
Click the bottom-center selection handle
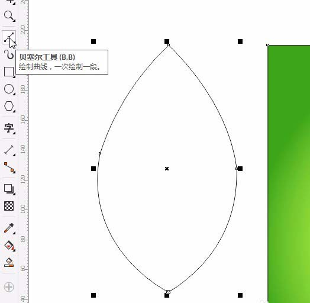click(x=167, y=295)
